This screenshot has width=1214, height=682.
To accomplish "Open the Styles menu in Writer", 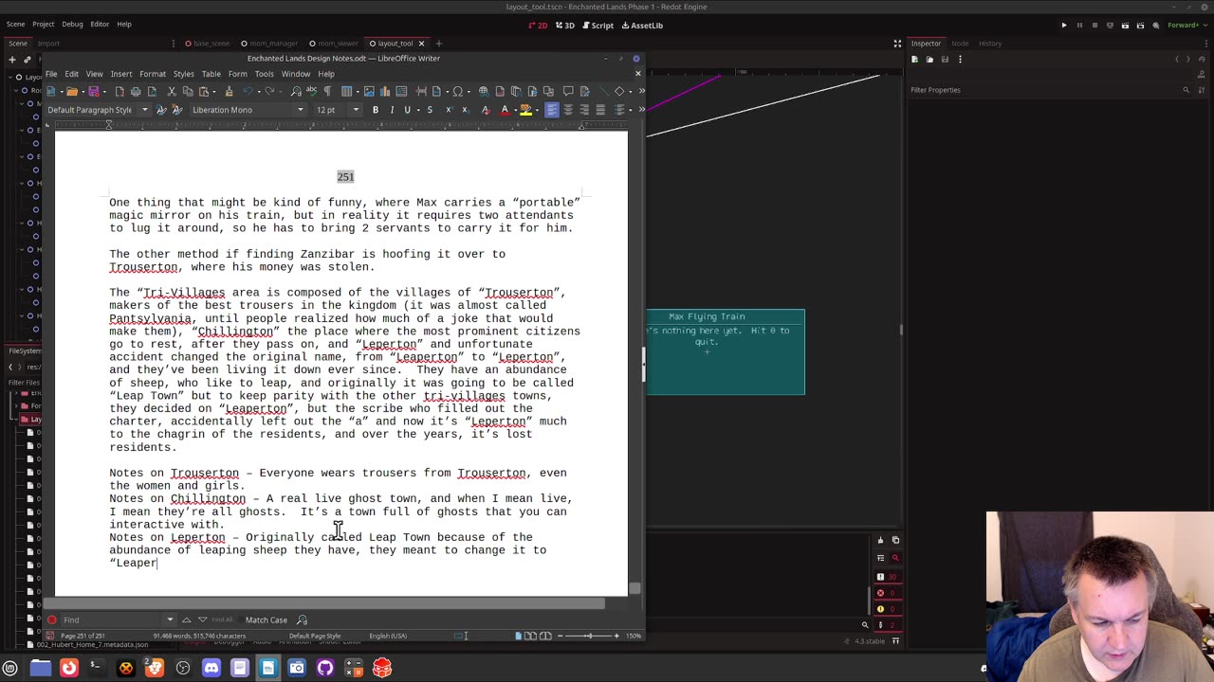I will point(183,74).
